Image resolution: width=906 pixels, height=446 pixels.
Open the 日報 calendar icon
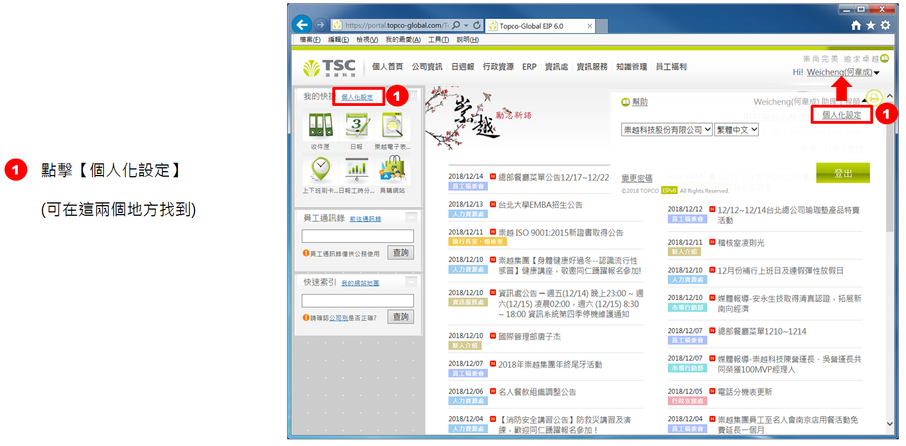(x=357, y=125)
